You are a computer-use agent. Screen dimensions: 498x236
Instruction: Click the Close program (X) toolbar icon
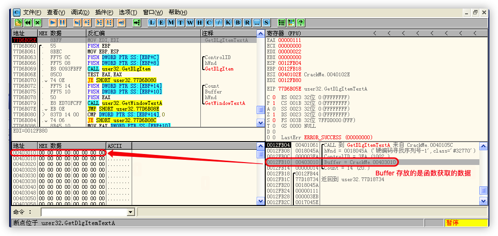37,22
